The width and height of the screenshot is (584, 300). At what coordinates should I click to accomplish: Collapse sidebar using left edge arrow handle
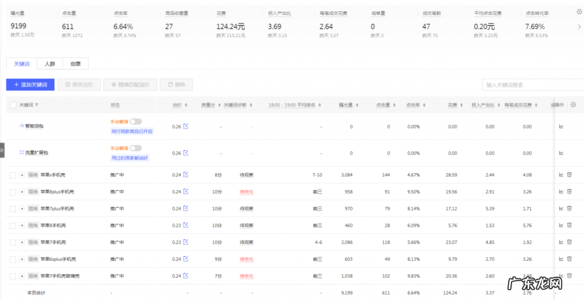click(2, 150)
